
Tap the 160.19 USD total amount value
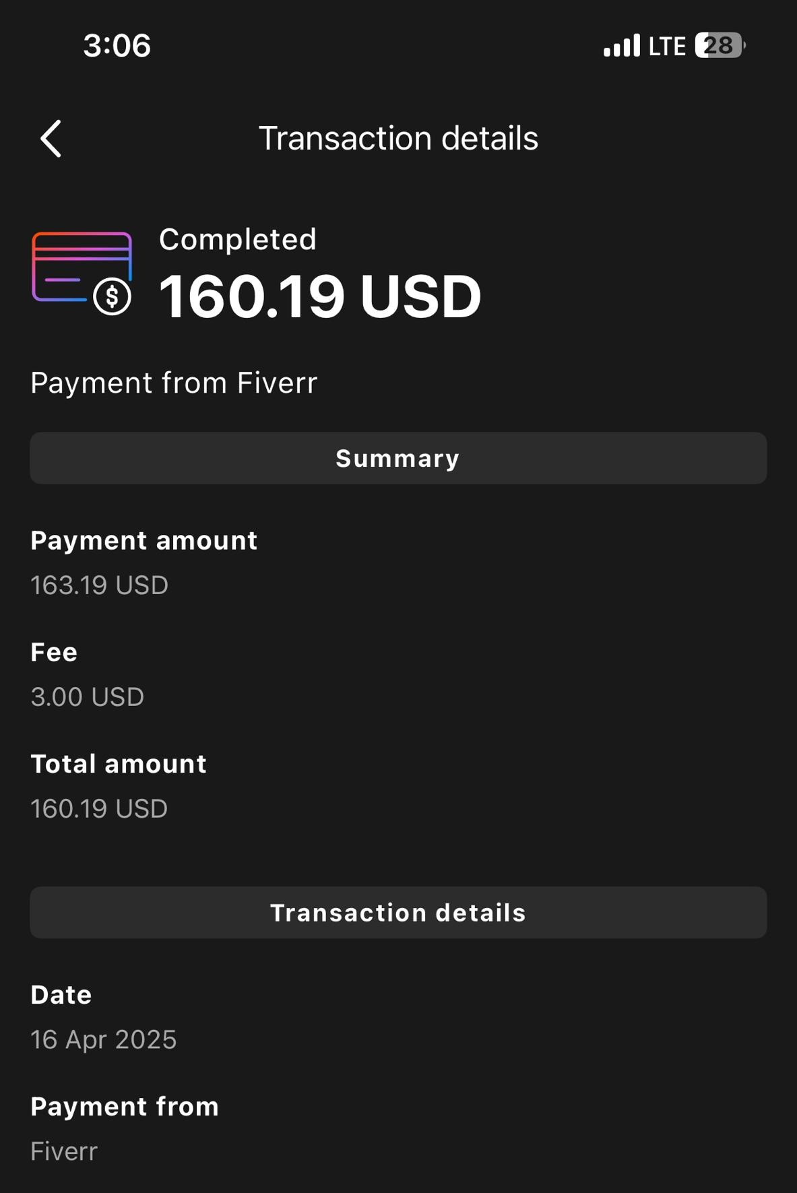99,809
